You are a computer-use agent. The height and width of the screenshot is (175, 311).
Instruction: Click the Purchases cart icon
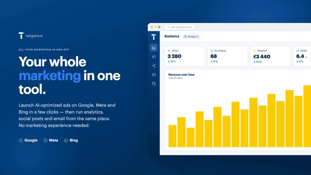pos(212,51)
